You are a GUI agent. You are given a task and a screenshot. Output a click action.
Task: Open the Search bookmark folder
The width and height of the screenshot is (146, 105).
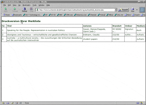coord(136,15)
